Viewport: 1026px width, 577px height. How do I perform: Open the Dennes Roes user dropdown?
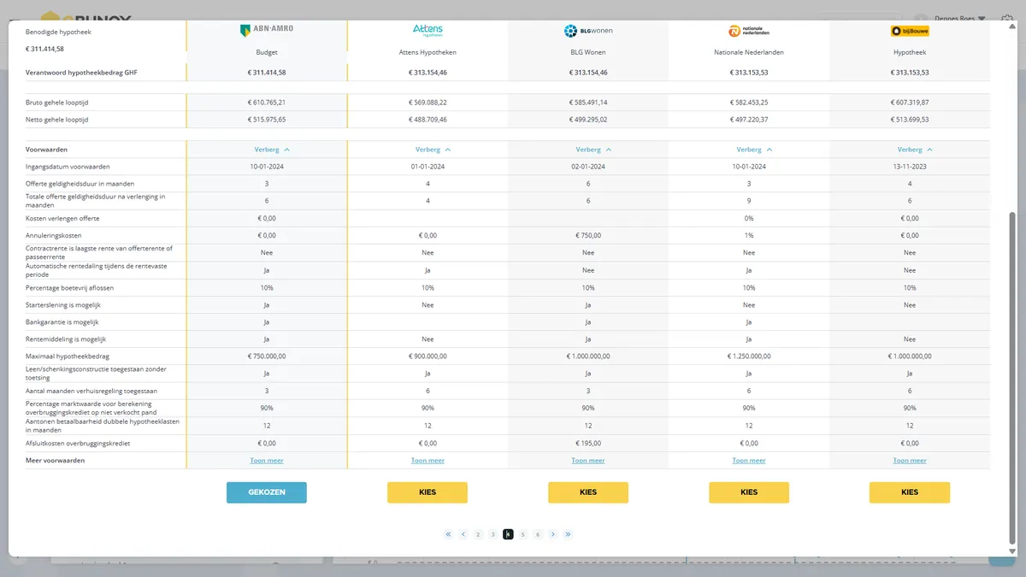click(956, 18)
